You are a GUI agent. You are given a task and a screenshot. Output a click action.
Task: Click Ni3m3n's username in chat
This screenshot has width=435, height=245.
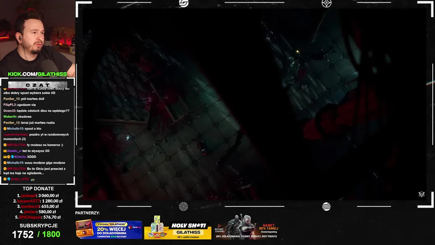20,157
